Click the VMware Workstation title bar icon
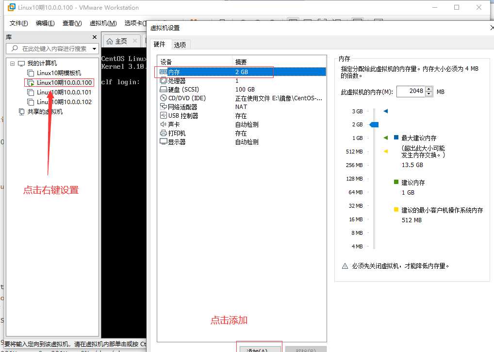Viewport: 494px width, 352px height. click(x=11, y=7)
